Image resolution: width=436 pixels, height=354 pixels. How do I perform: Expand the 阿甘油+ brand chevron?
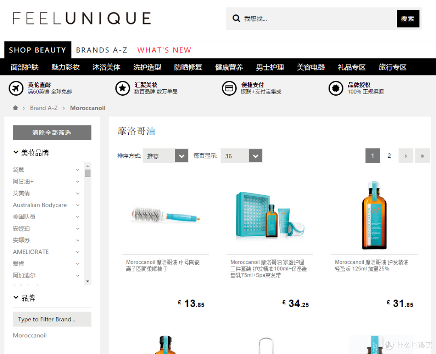point(78,182)
